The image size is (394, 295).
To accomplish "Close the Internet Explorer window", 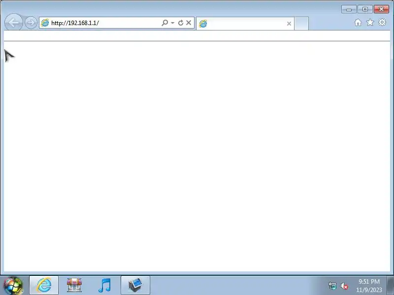I will click(x=381, y=9).
